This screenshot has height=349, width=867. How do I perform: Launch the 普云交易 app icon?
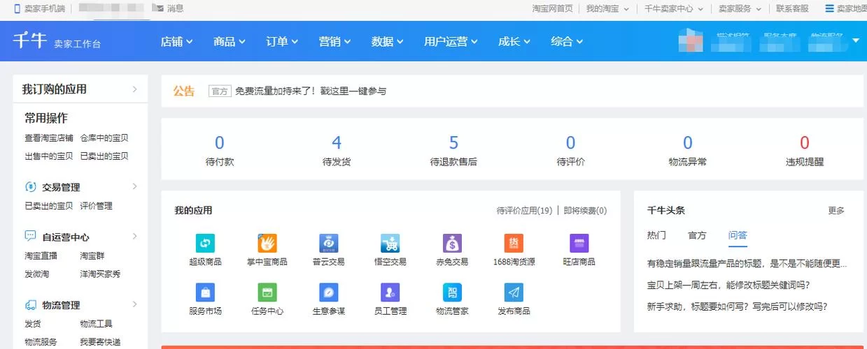point(329,243)
